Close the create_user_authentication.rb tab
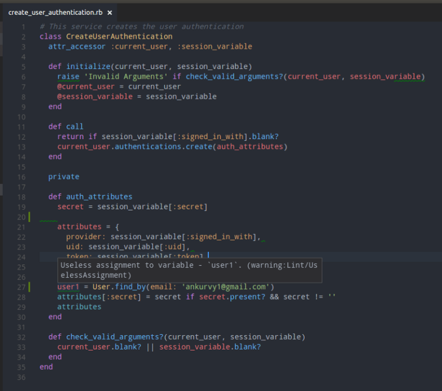Screen dimensions: 442x391 tap(110, 12)
